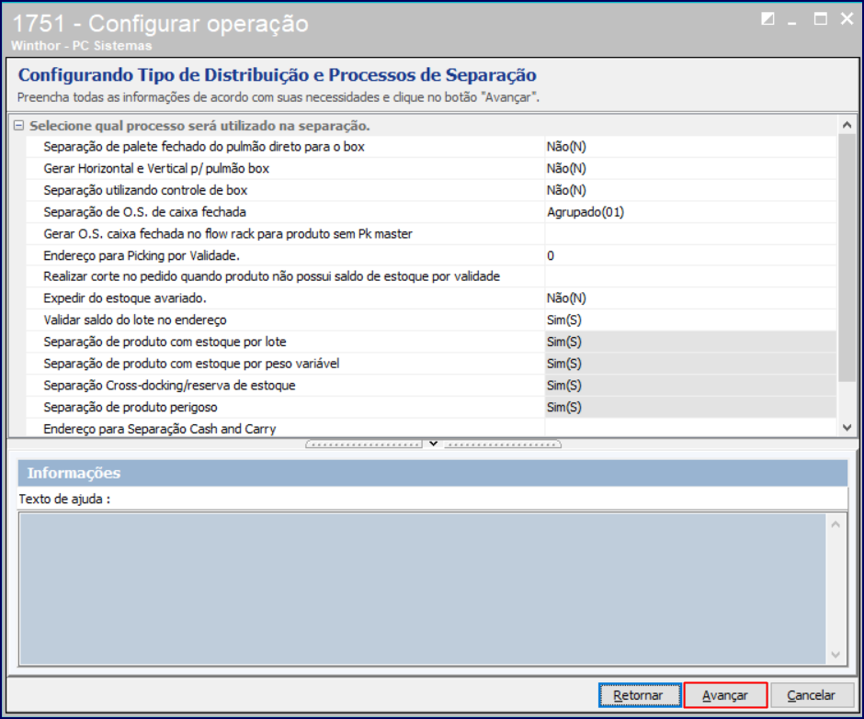Select row 'Separação Cross-docking/reserva de estoque'

[285, 386]
